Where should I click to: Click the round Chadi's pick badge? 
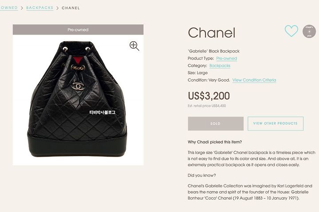click(309, 31)
